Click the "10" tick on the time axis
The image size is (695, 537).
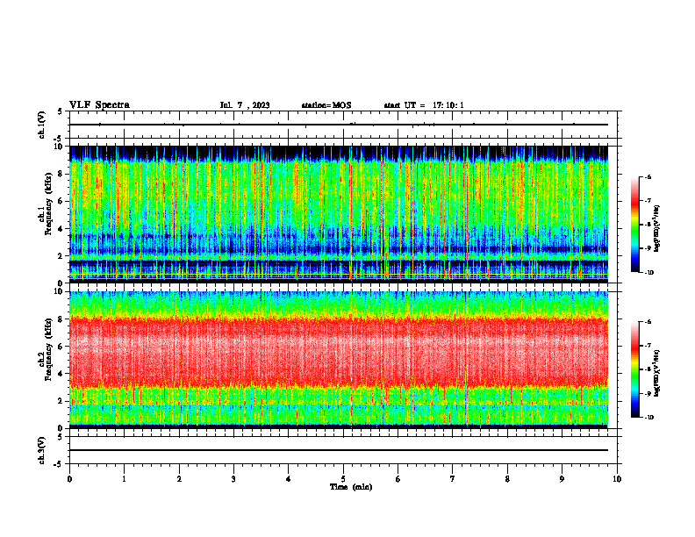[x=617, y=479]
